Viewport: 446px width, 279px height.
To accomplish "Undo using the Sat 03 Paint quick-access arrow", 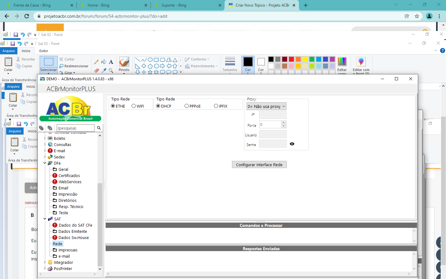I will tap(20, 44).
